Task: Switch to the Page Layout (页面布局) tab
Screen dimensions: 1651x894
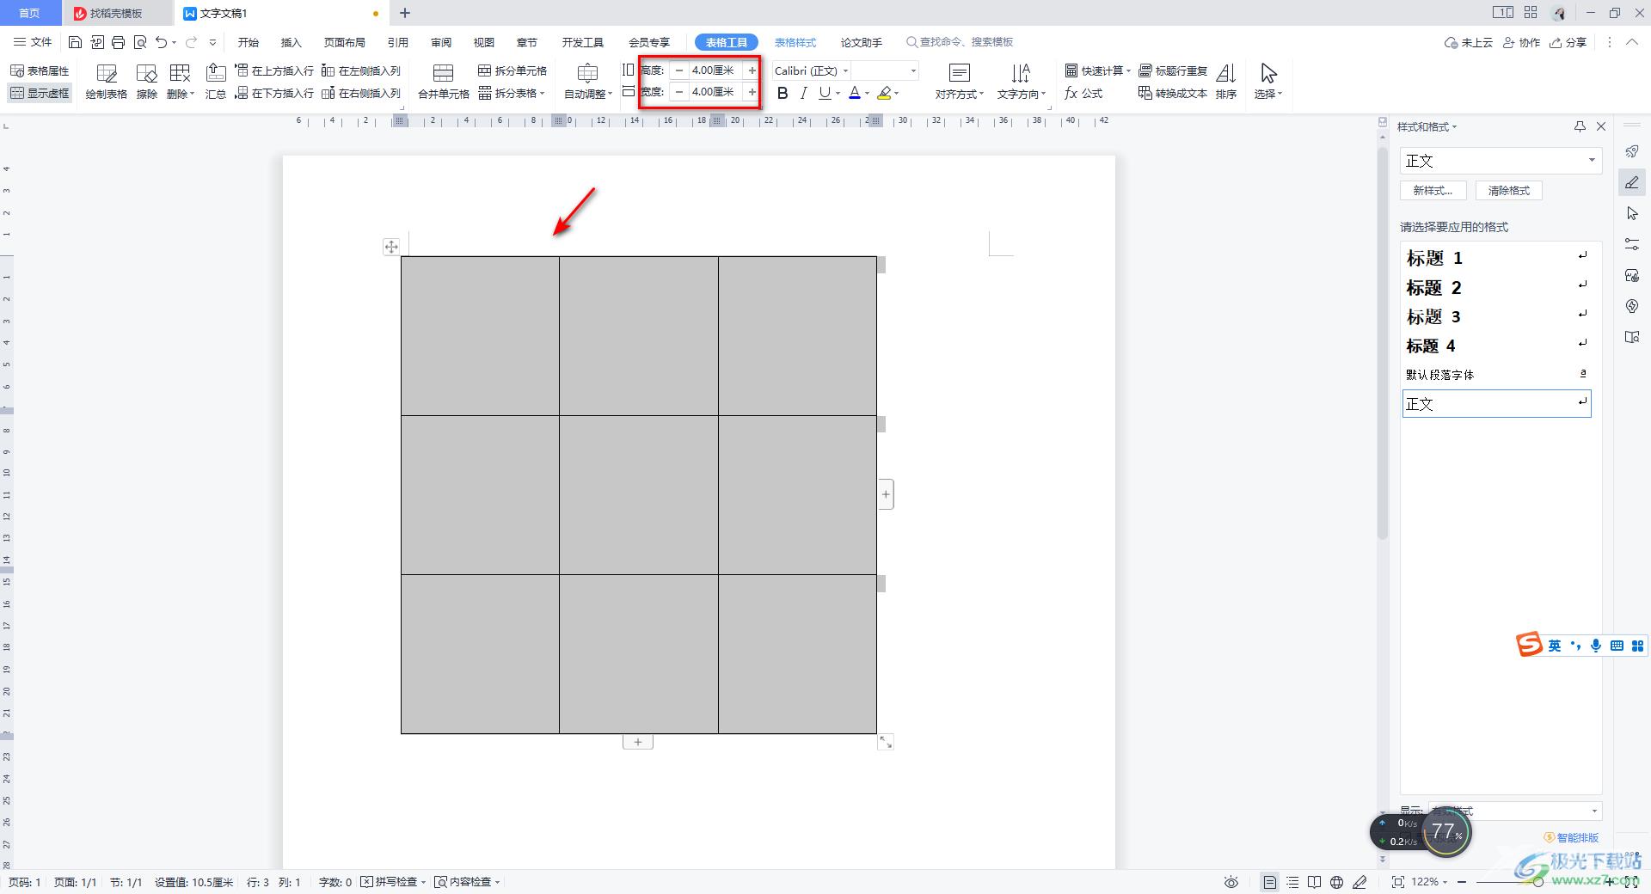Action: [345, 42]
